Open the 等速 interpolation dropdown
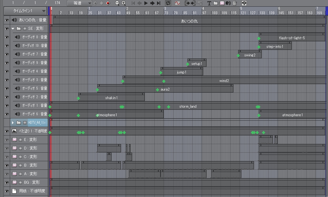The width and height of the screenshot is (328, 197). click(x=90, y=3)
